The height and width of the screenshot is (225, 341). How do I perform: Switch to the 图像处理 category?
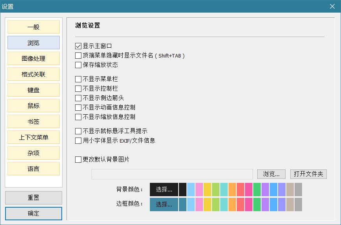coord(33,59)
